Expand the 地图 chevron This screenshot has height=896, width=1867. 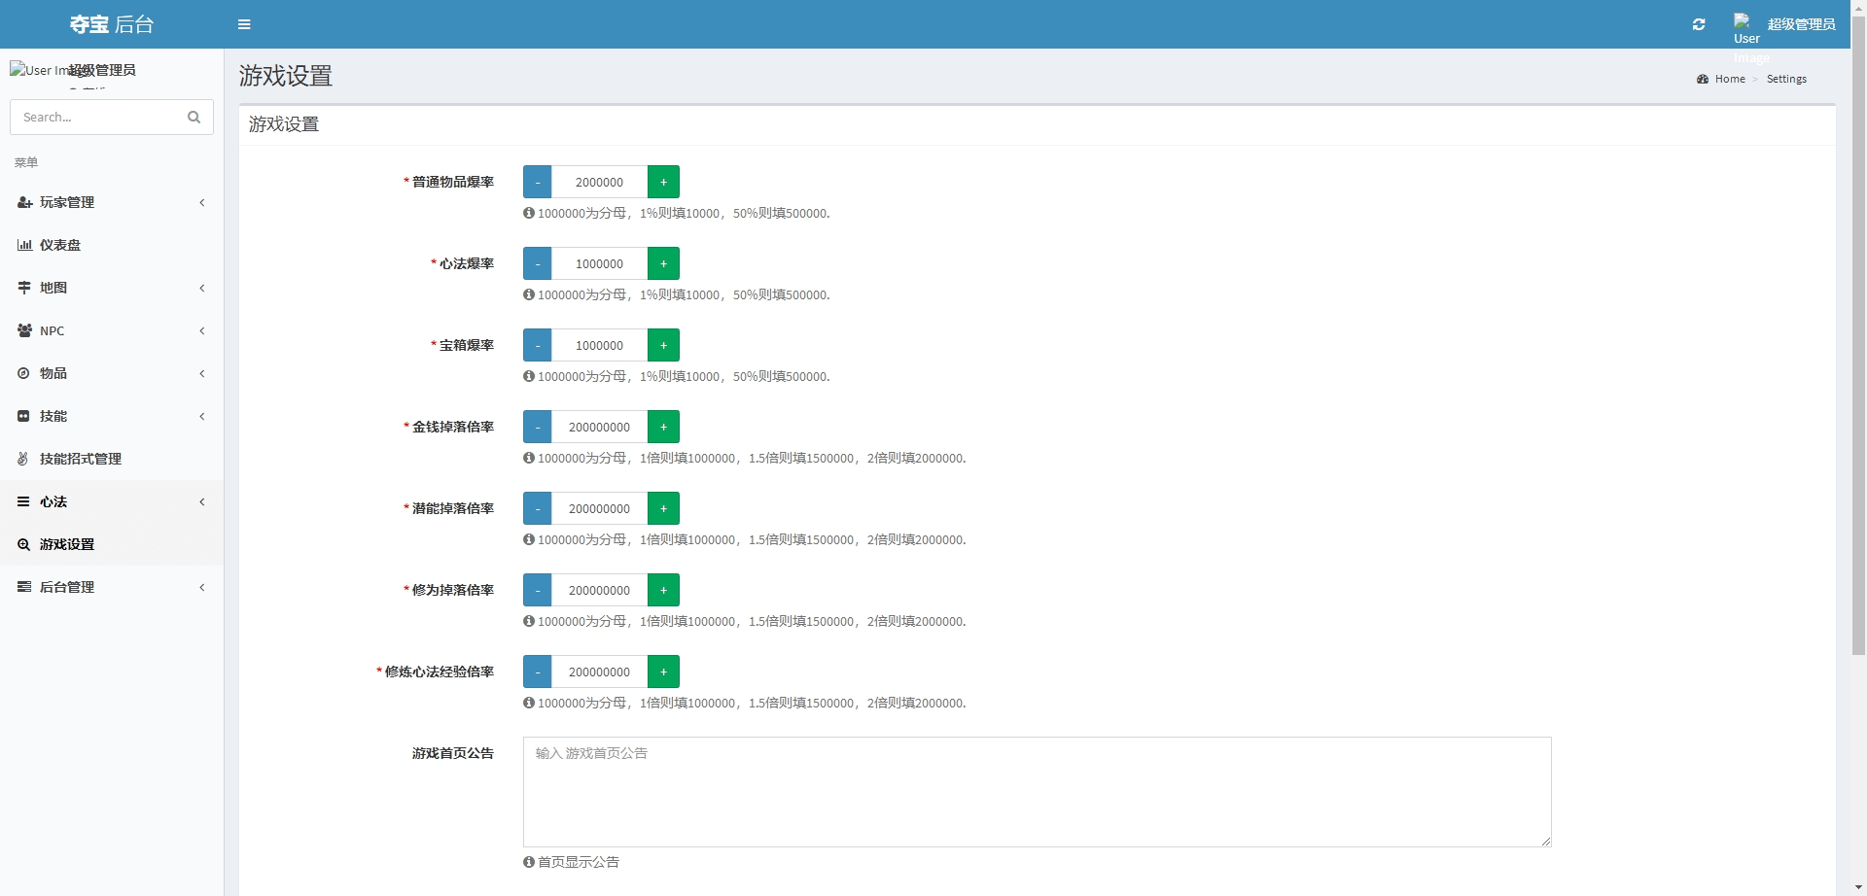(x=202, y=288)
